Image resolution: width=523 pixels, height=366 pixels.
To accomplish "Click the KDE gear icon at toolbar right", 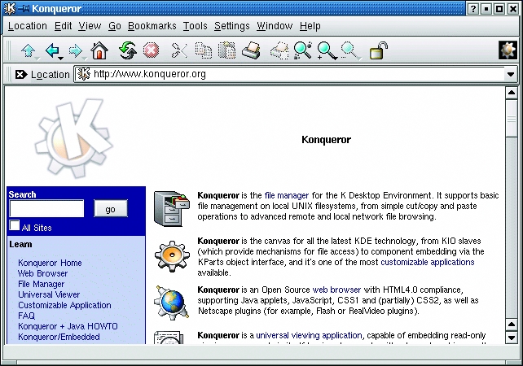I will [x=507, y=50].
